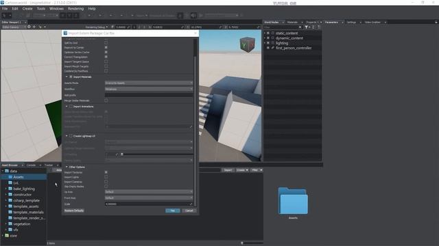Enable the Import Lights checkbox

pyautogui.click(x=106, y=177)
